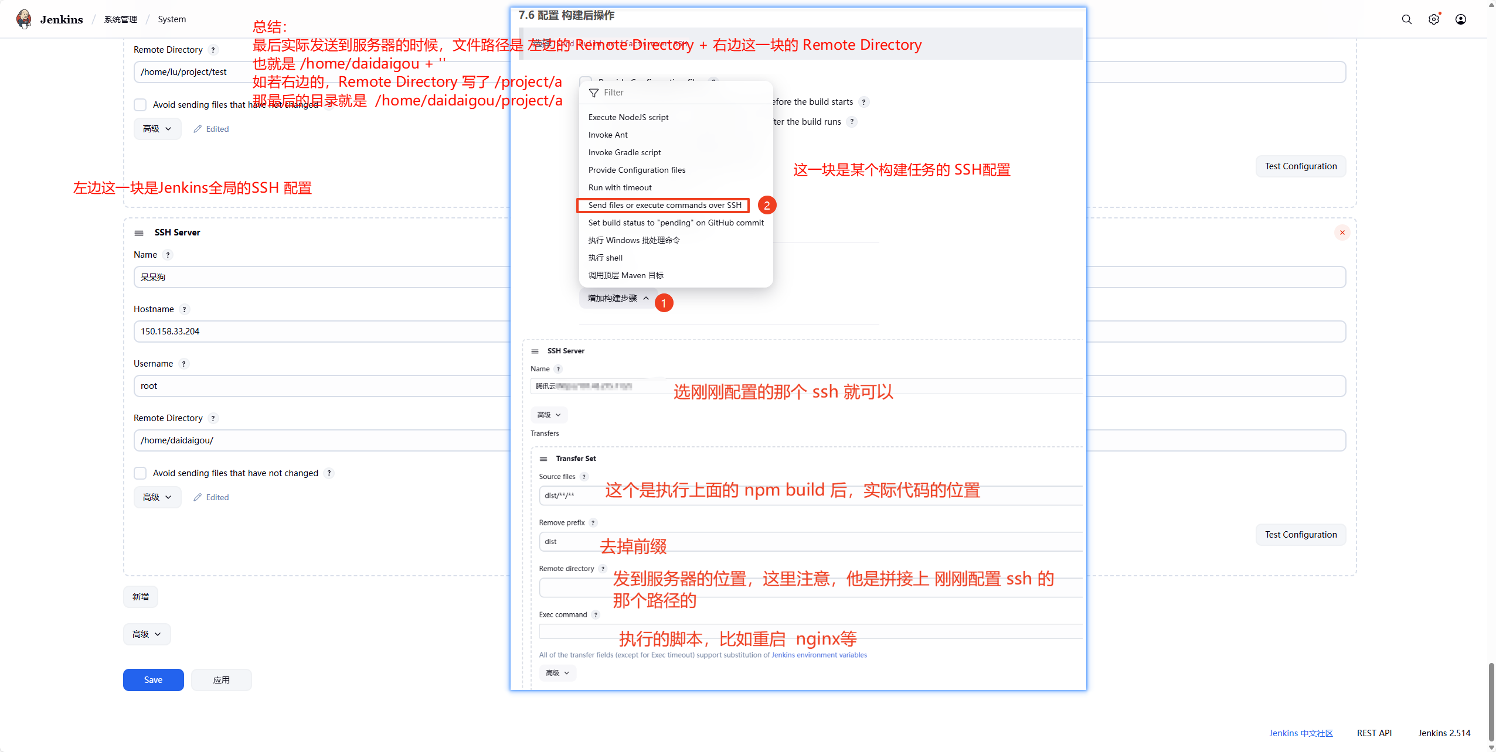This screenshot has height=752, width=1496.
Task: Click help icon beside overlay Remove prefix
Action: point(593,523)
